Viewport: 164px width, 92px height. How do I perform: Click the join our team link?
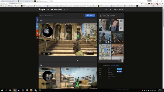point(115,65)
